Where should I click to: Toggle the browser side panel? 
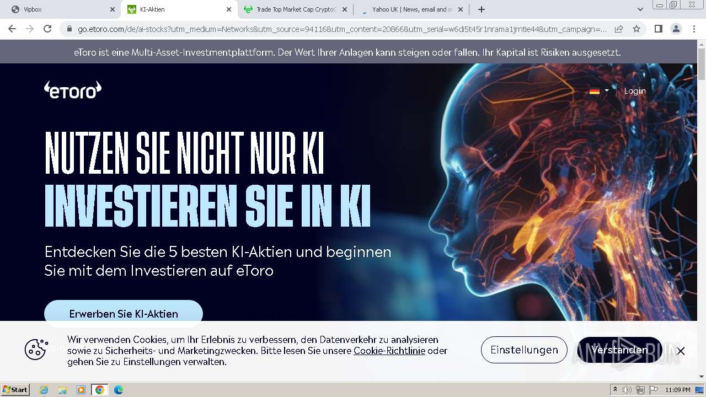(x=659, y=29)
